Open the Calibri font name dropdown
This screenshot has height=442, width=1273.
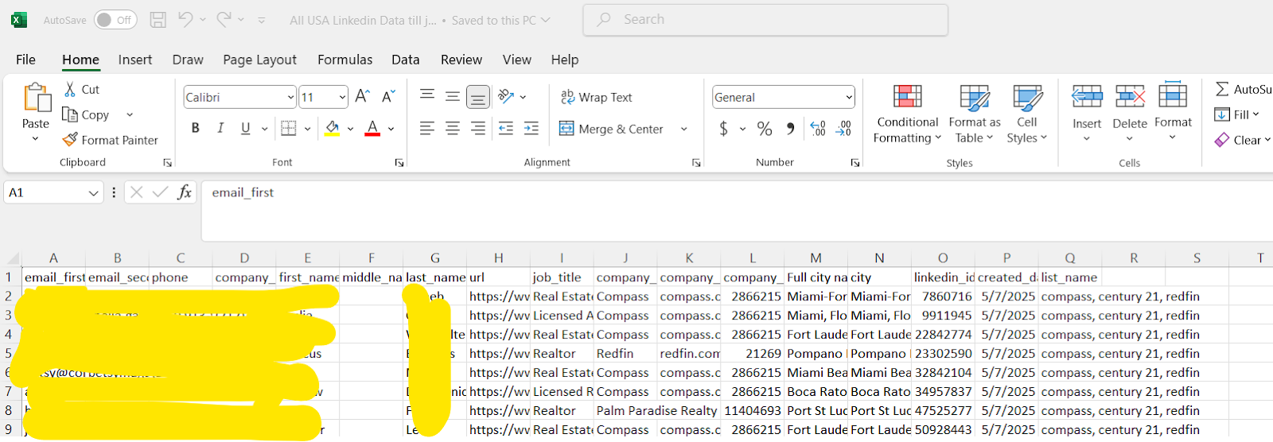click(290, 97)
